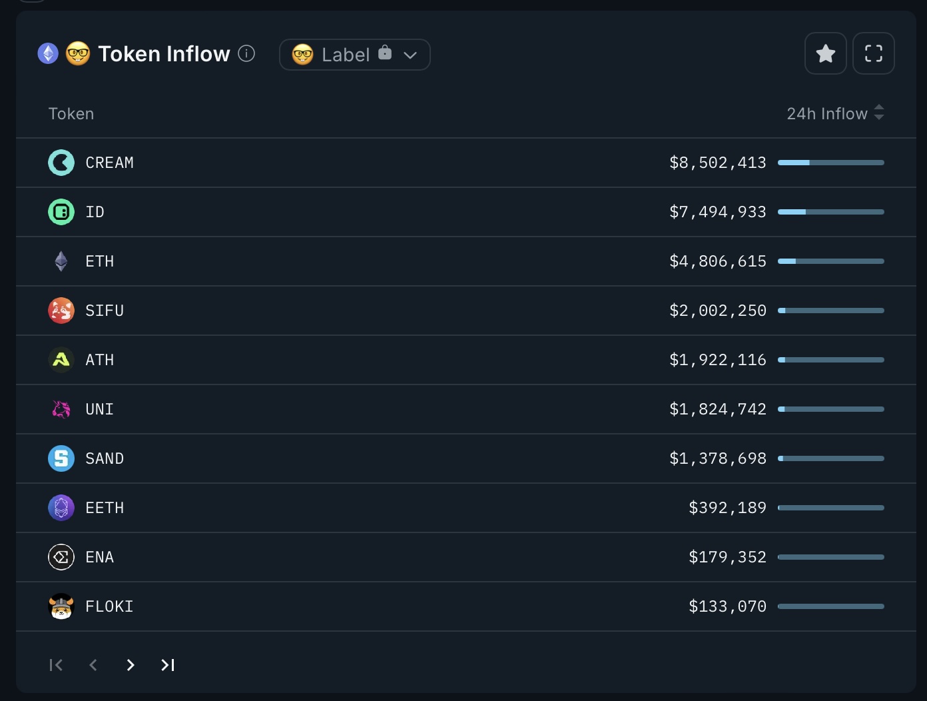Select the SAND token name
Image resolution: width=927 pixels, height=701 pixels.
click(105, 458)
